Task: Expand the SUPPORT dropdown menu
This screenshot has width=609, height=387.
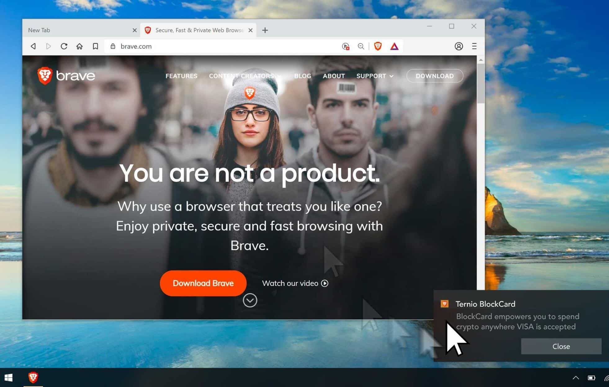Action: [375, 76]
